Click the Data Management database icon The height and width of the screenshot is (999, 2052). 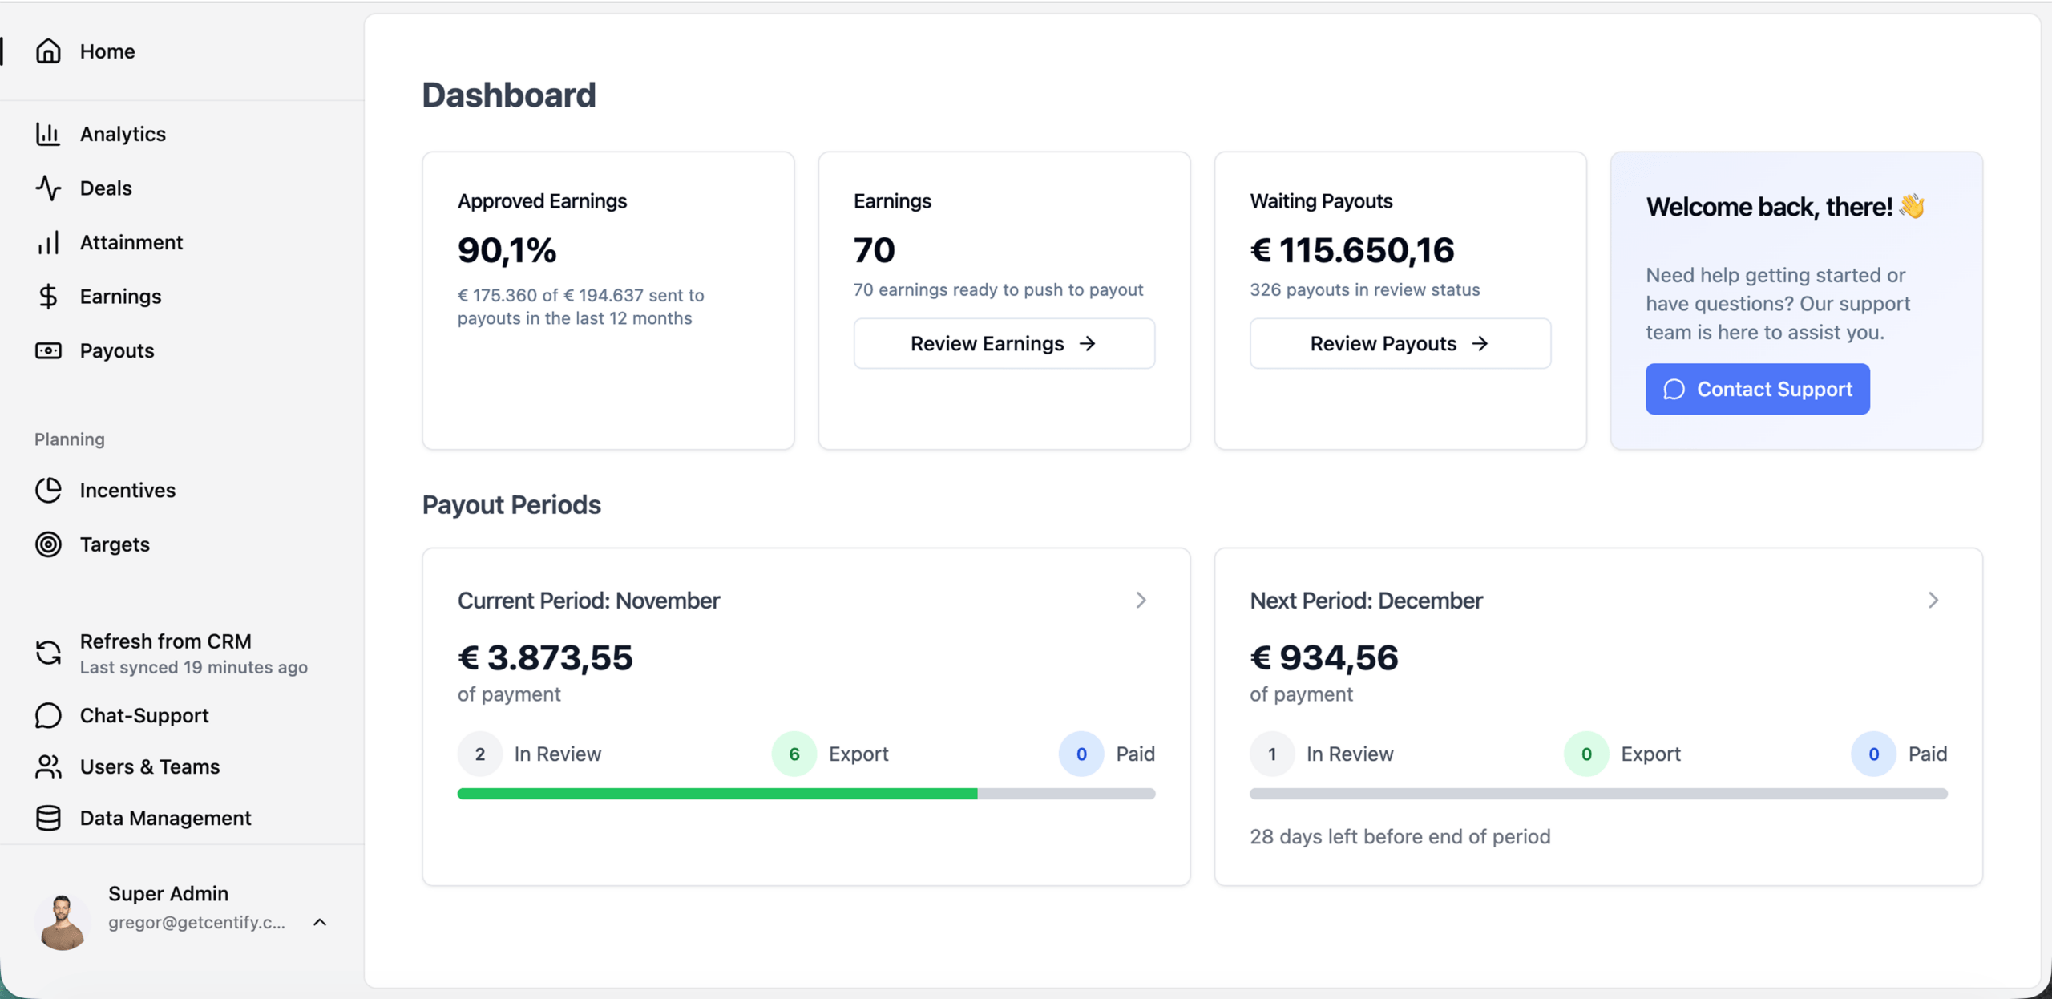point(48,818)
